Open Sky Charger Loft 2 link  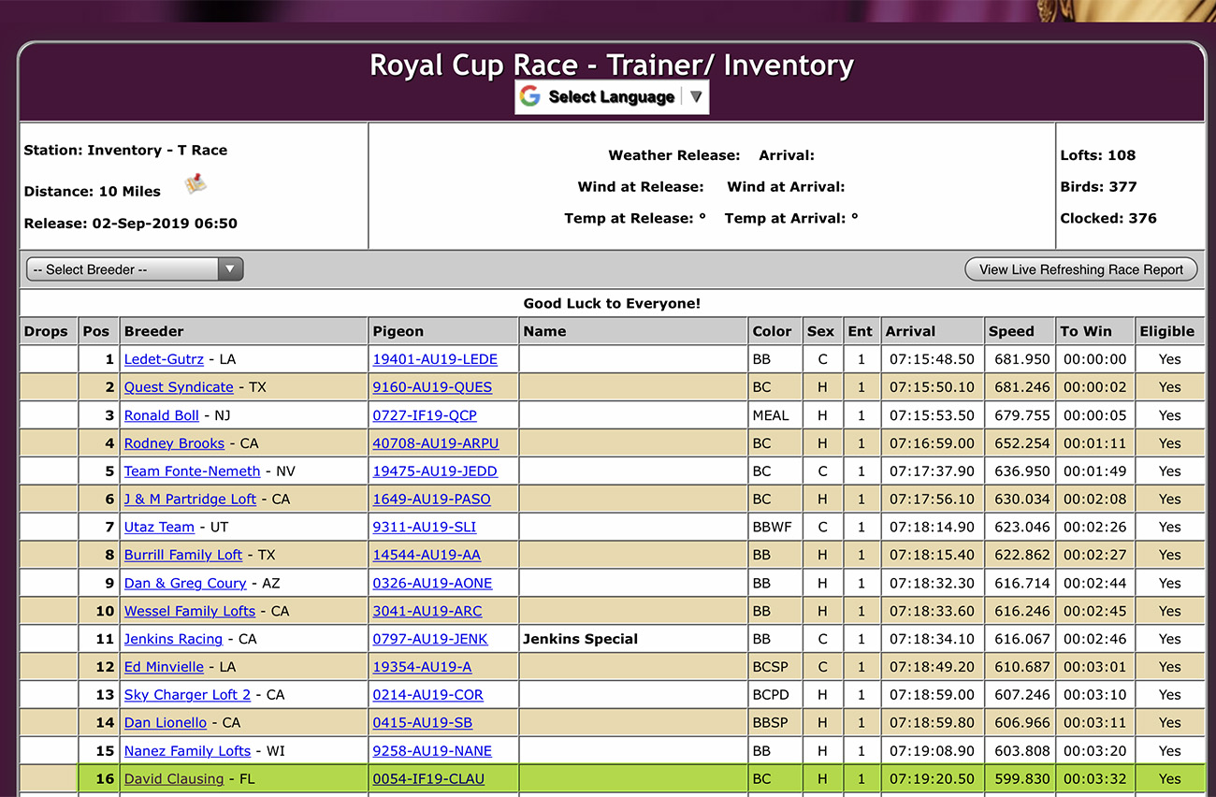point(187,695)
